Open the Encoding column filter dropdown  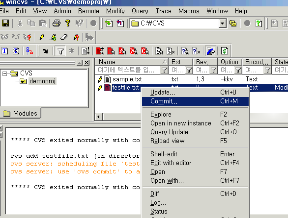click(x=267, y=70)
